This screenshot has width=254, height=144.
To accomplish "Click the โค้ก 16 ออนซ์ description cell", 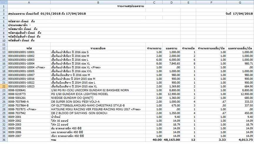I will (x=98, y=121).
